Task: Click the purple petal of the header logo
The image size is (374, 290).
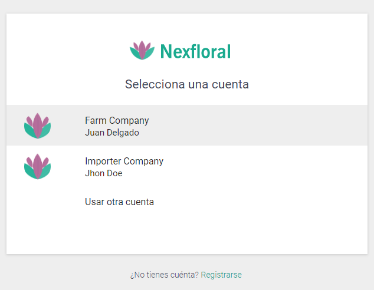Action: (x=142, y=50)
